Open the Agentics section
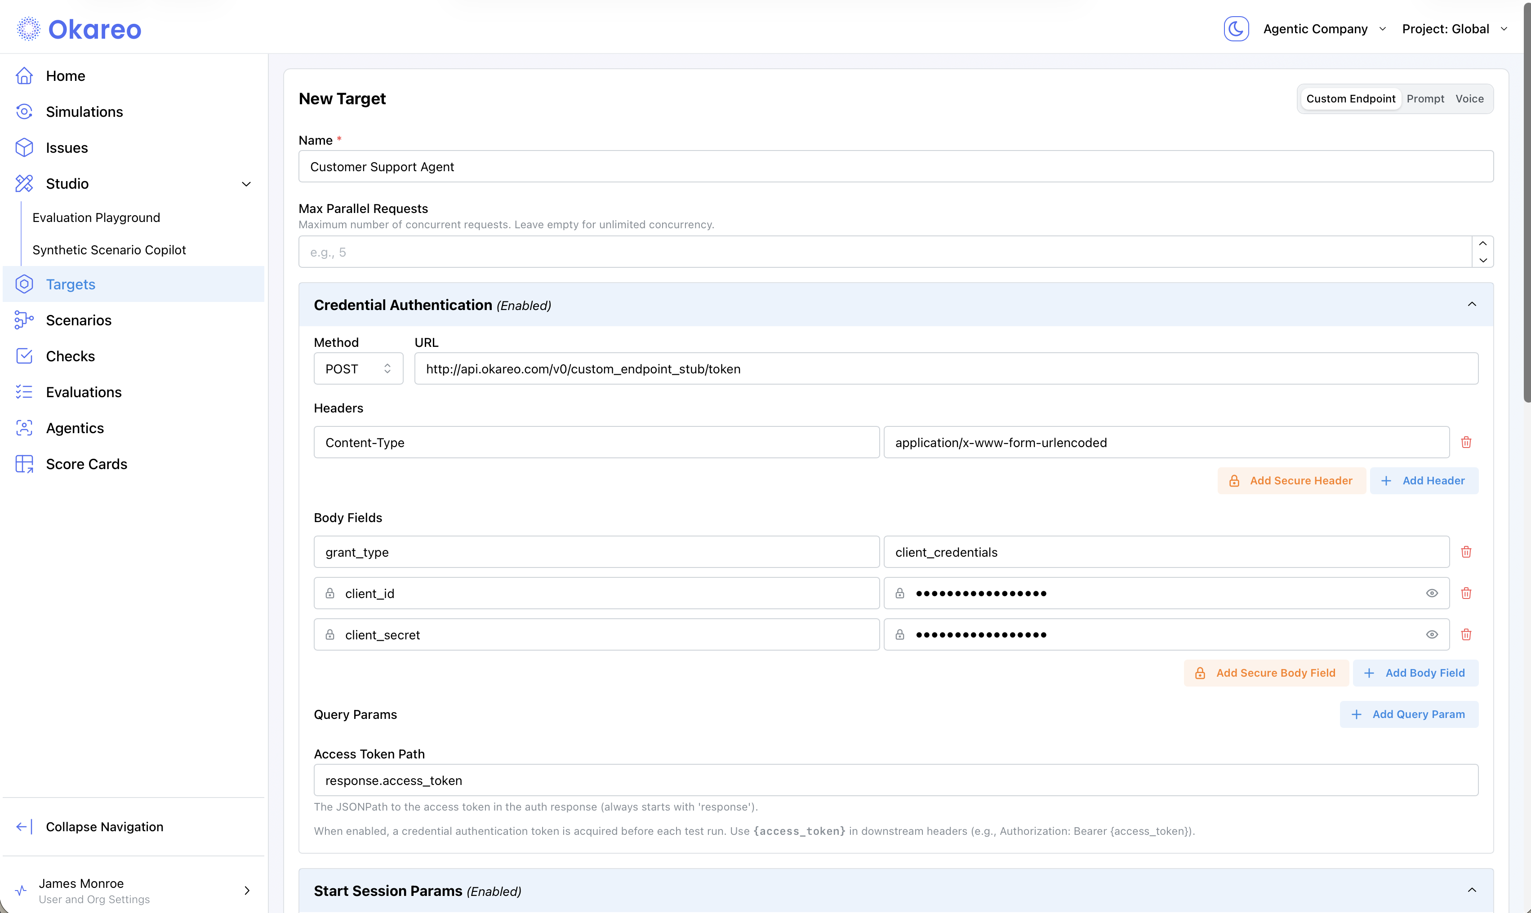 click(x=76, y=428)
